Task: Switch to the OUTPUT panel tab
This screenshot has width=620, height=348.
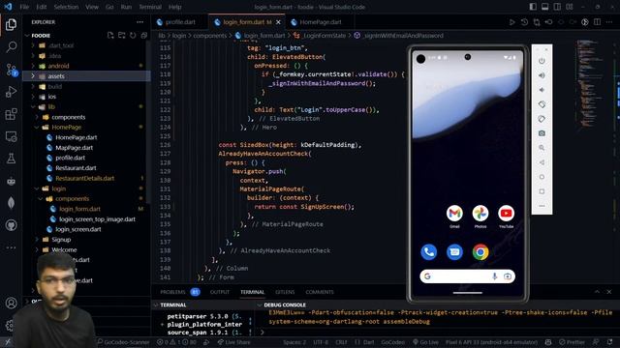Action: pyautogui.click(x=220, y=292)
